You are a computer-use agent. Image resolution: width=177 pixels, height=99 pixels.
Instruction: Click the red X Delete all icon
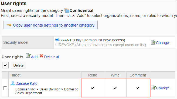pos(42,56)
